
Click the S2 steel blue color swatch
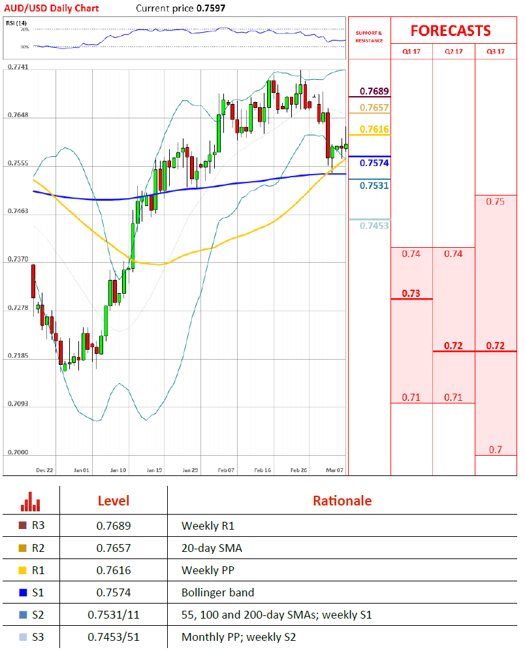tap(23, 614)
